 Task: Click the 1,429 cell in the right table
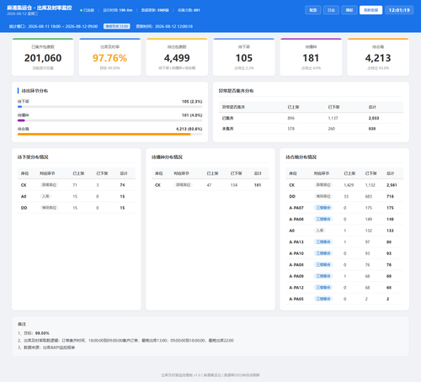click(349, 185)
